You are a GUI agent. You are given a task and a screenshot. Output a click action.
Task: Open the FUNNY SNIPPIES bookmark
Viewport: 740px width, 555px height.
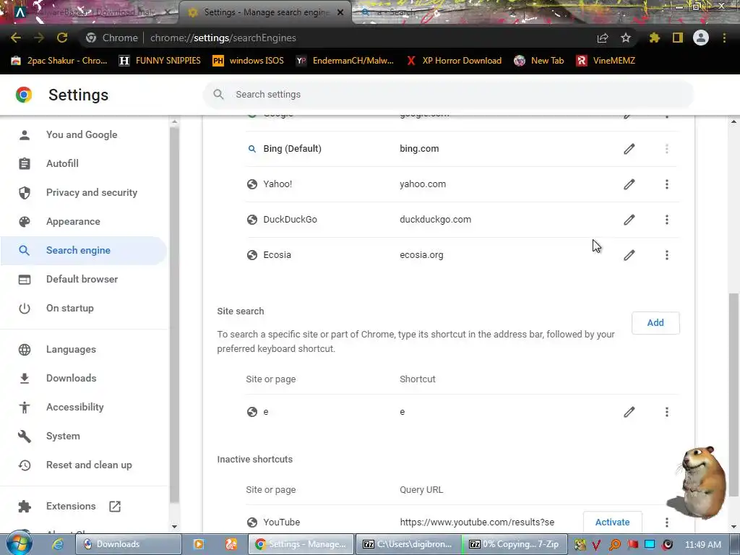point(160,61)
